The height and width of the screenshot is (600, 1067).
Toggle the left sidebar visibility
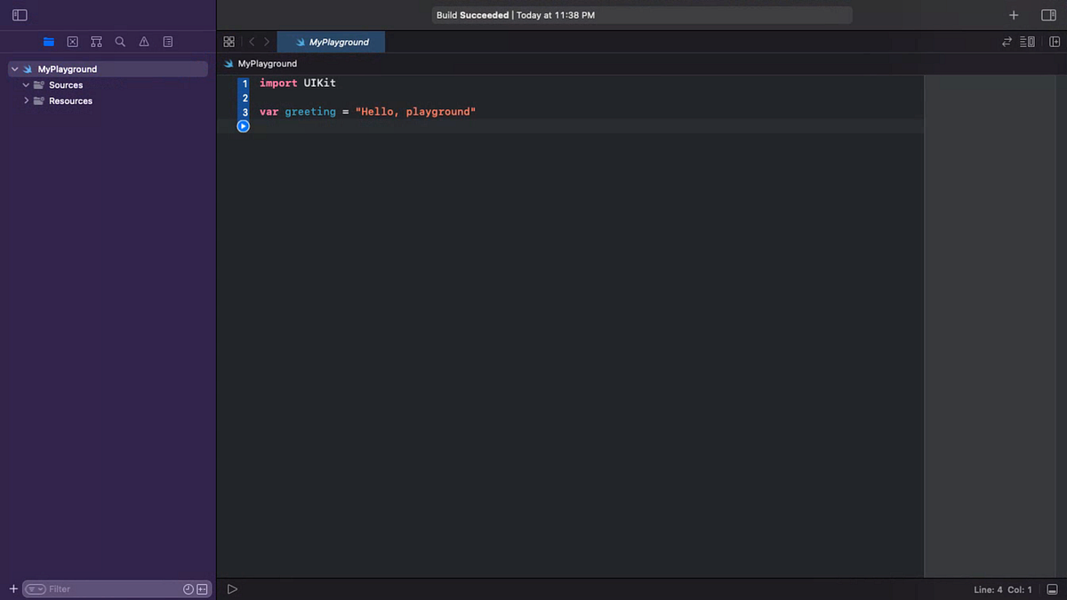[x=19, y=14]
